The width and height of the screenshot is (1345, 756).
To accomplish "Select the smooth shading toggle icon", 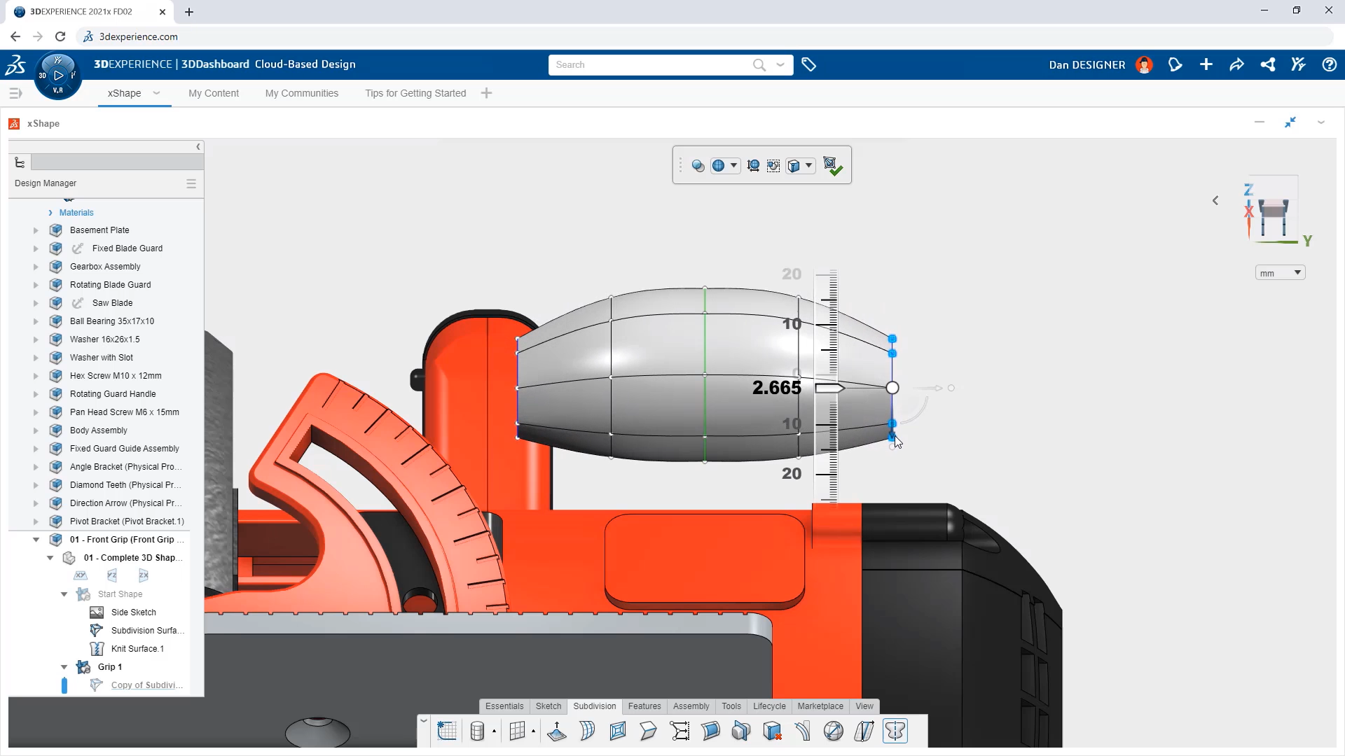I will (x=698, y=165).
